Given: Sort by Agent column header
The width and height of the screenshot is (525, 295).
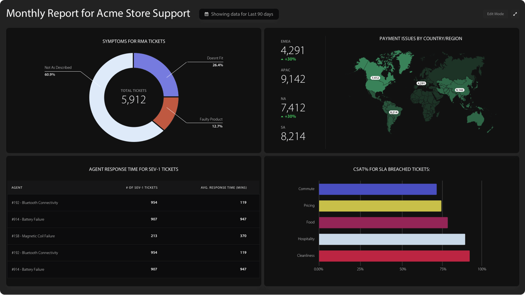Looking at the screenshot, I should [17, 187].
